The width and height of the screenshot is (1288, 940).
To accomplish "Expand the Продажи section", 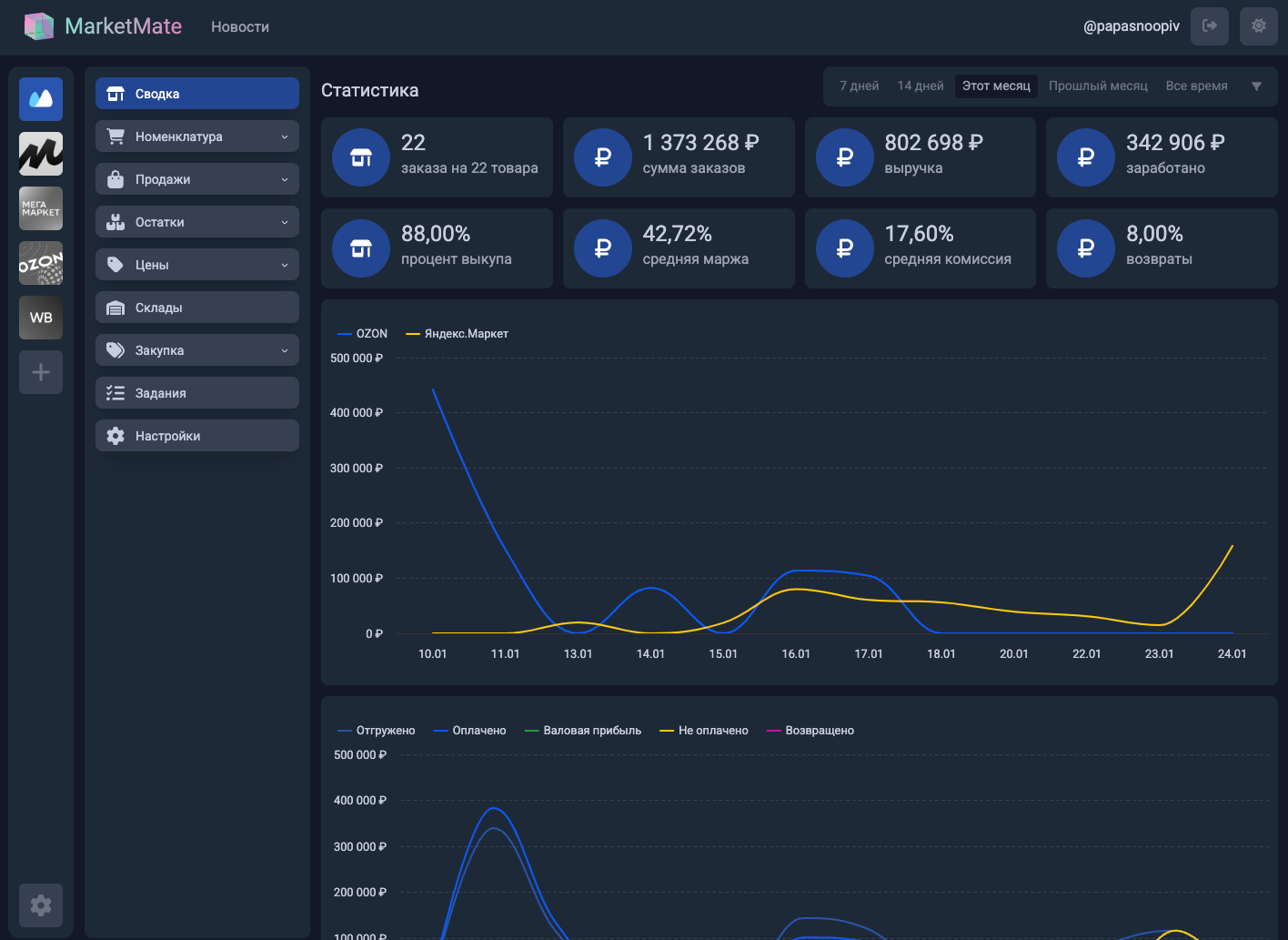I will pos(197,179).
